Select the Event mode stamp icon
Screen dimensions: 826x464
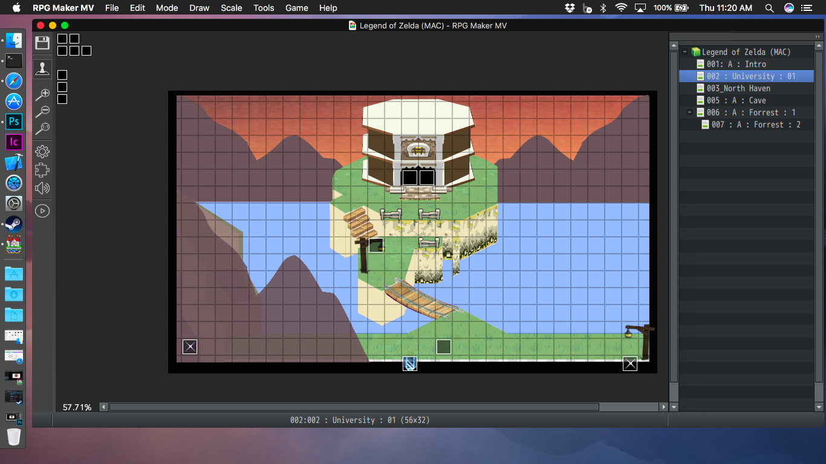pos(42,68)
